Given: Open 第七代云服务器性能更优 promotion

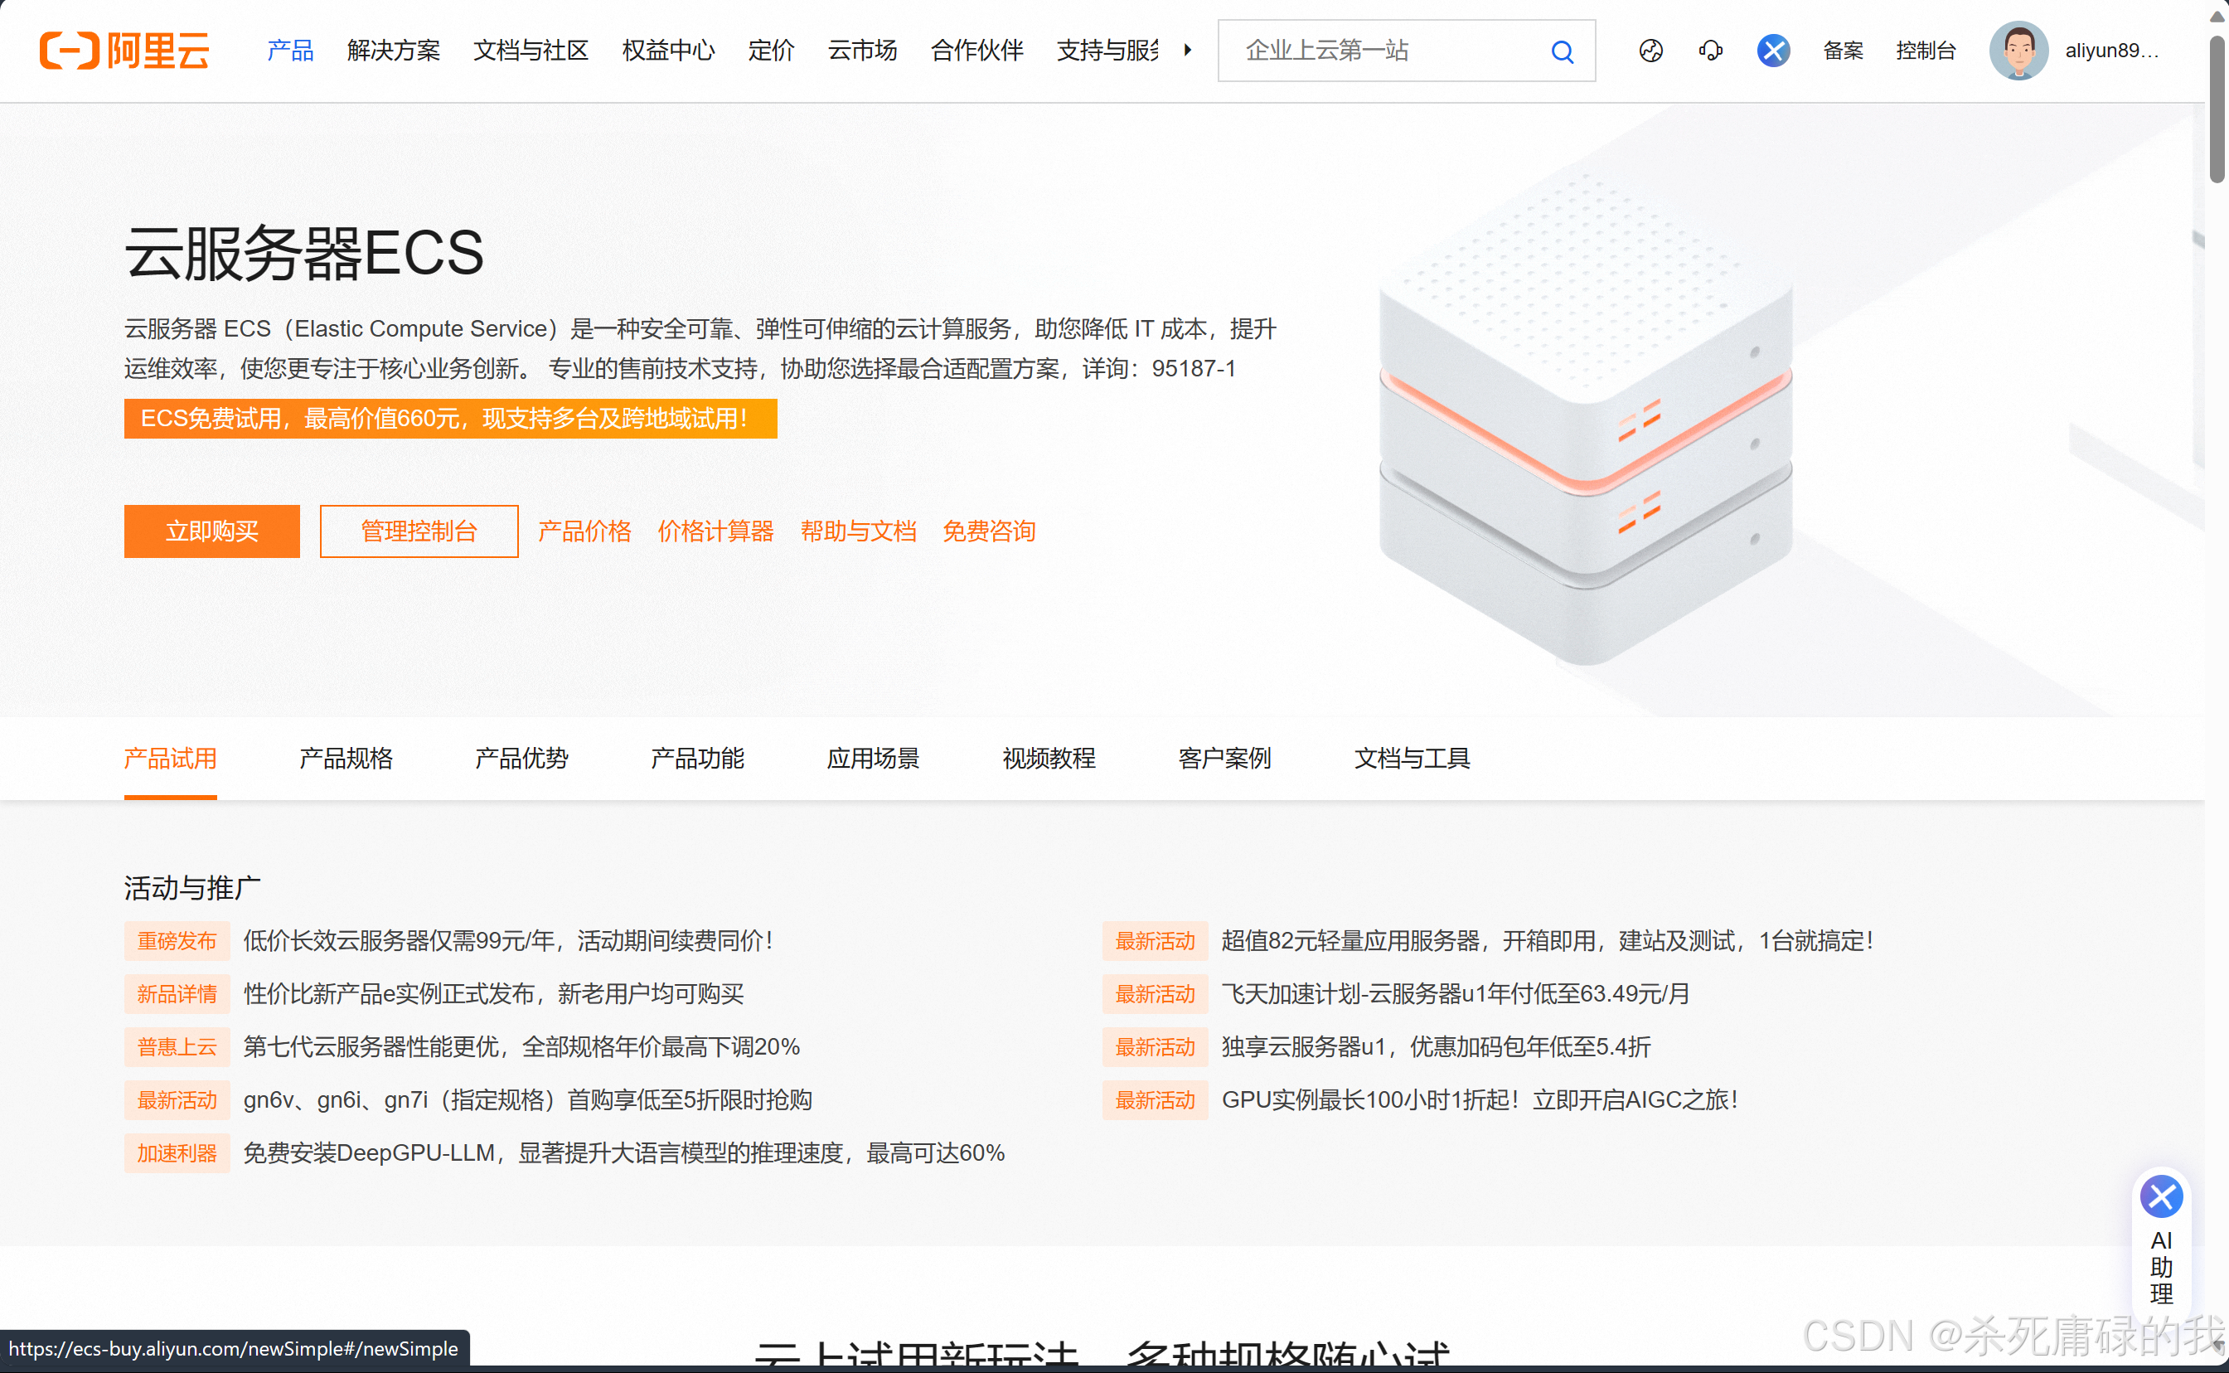Looking at the screenshot, I should click(521, 1047).
